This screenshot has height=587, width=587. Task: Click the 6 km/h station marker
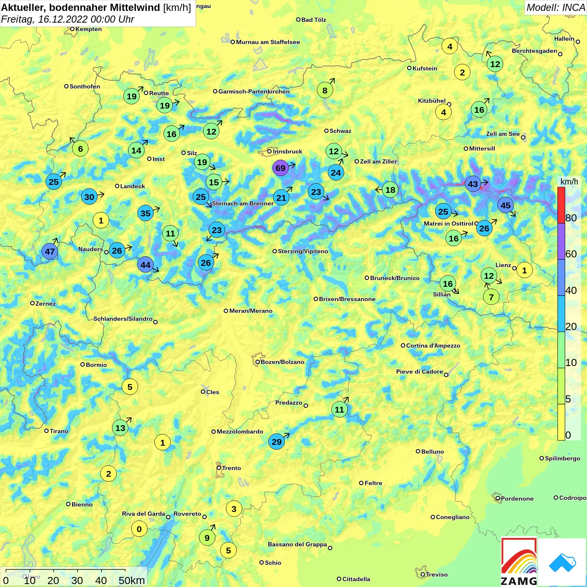pos(81,148)
